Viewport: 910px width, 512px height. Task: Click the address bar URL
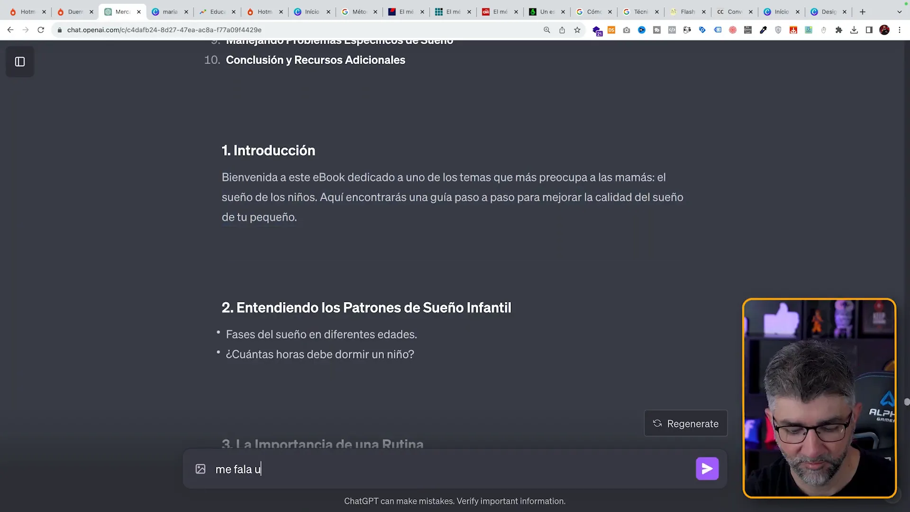coord(164,30)
